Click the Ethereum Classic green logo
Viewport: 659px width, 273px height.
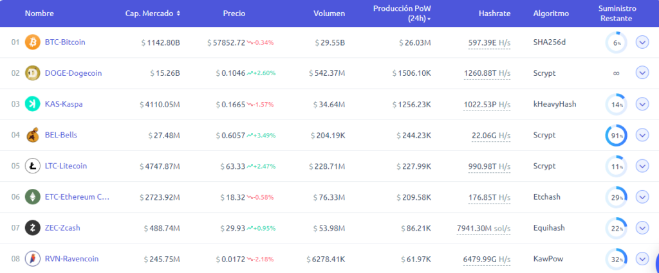click(33, 197)
